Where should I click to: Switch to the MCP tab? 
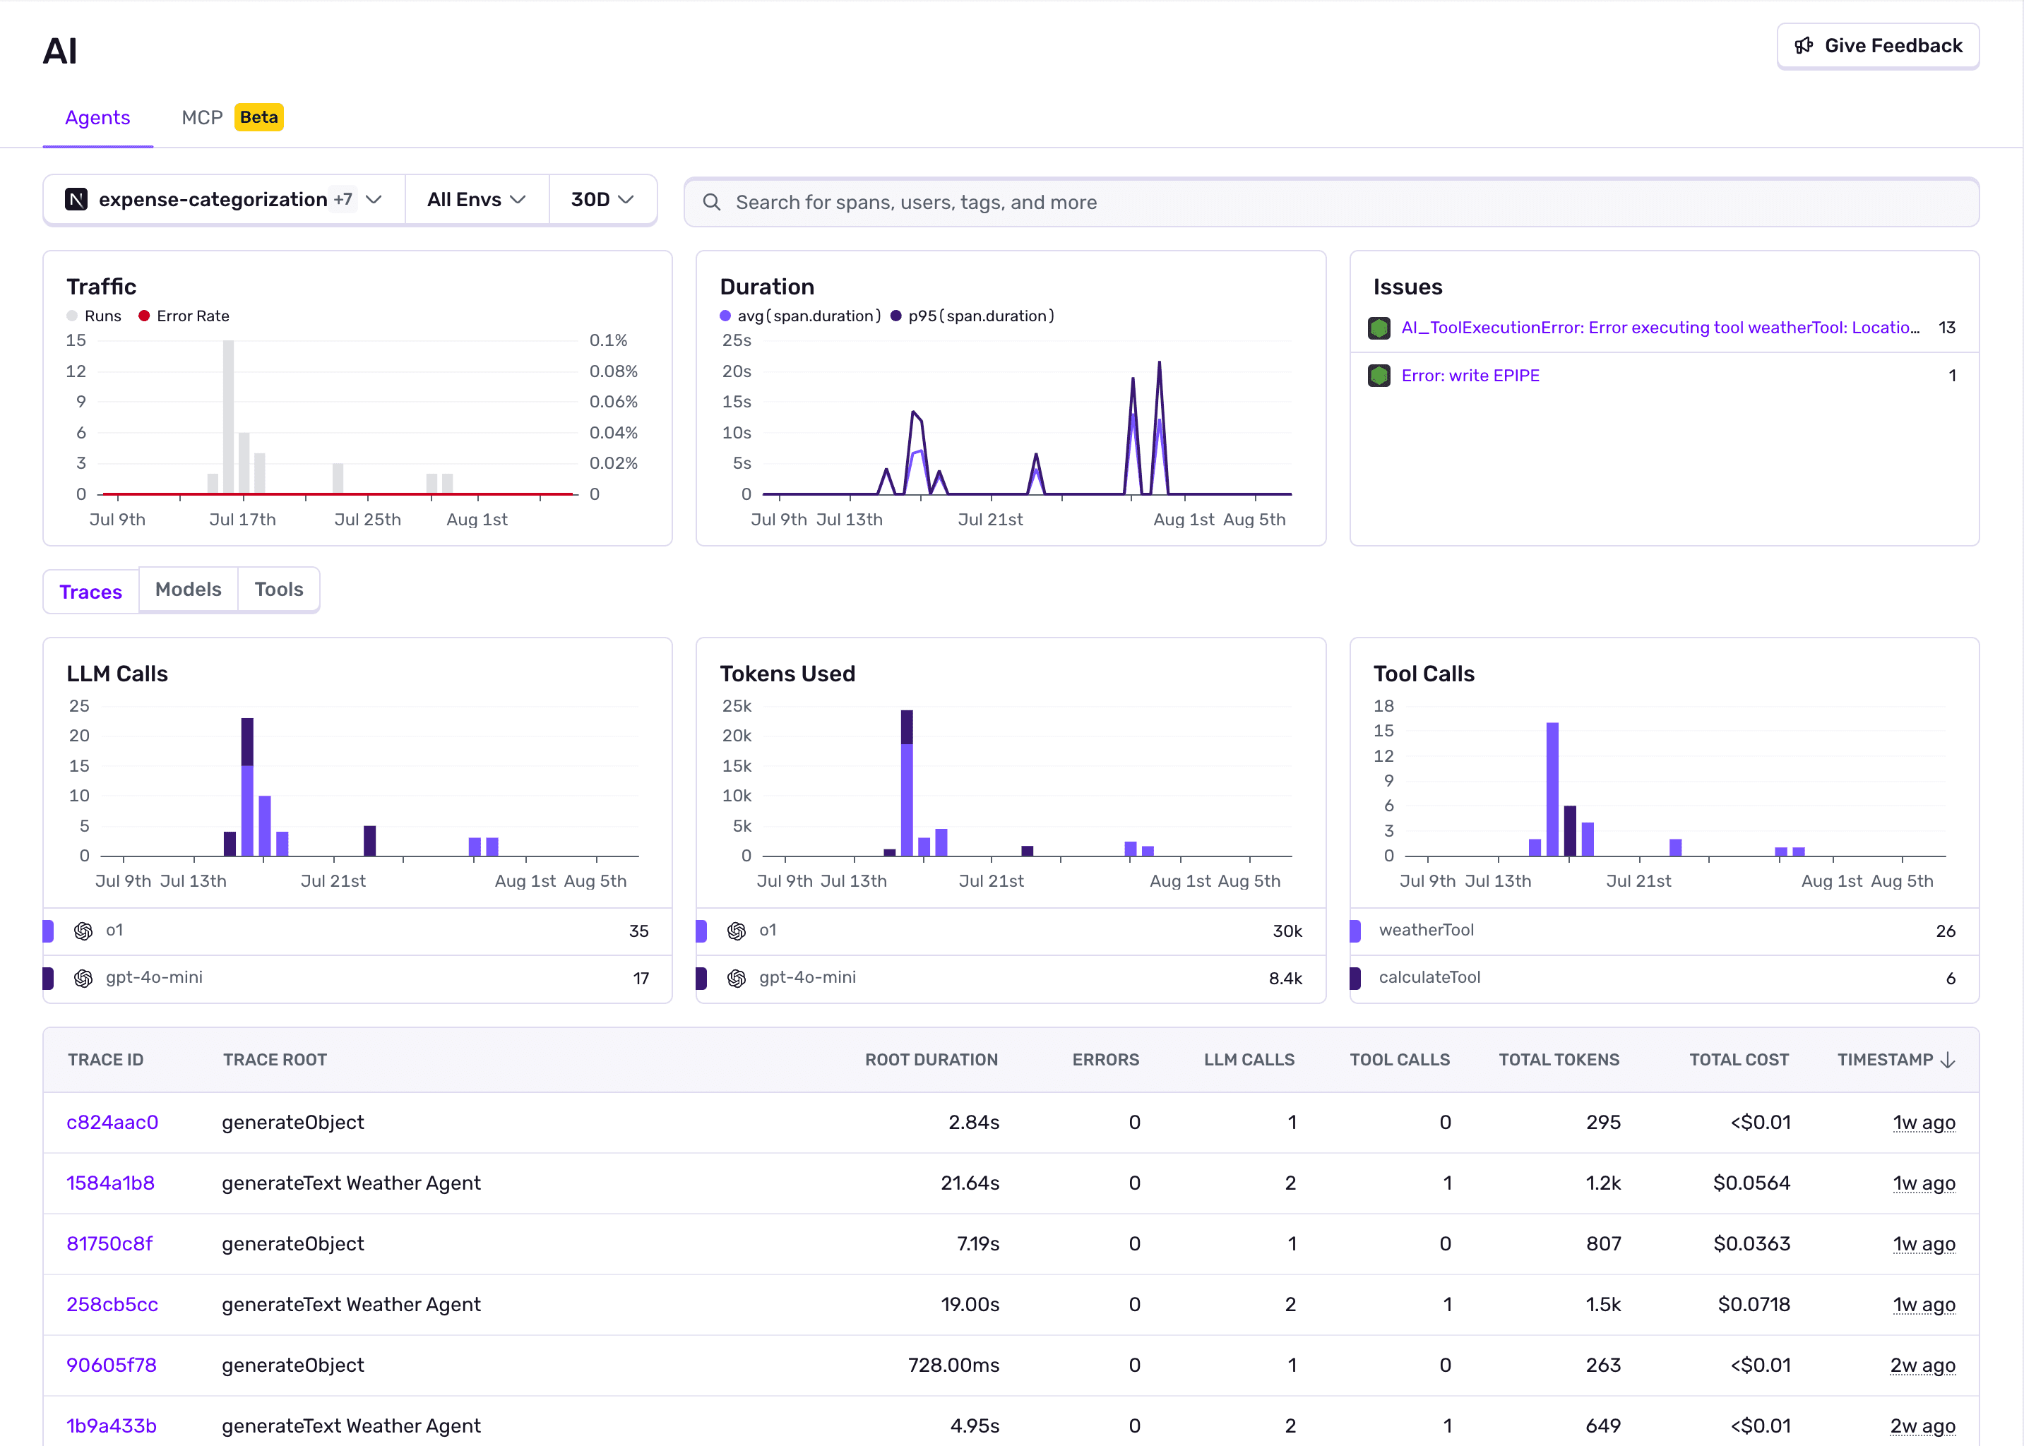tap(203, 116)
